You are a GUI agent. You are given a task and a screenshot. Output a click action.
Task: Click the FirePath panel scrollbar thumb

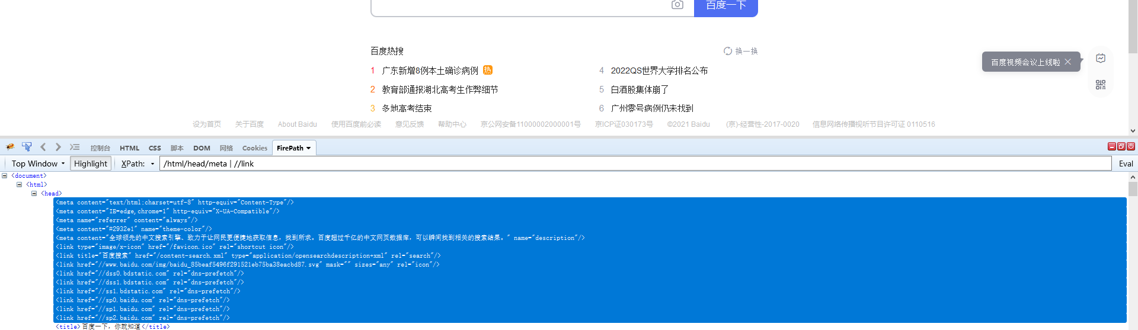[1133, 189]
